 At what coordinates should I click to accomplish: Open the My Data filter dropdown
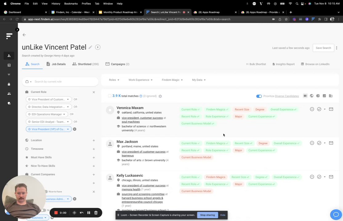199,80
